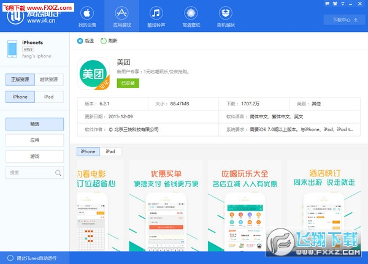Open the 酷炫铃声 ringtones section
The image size is (368, 264).
(156, 17)
